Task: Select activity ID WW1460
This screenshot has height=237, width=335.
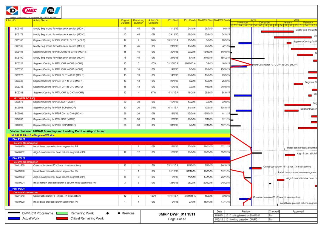Action: click(x=19, y=166)
